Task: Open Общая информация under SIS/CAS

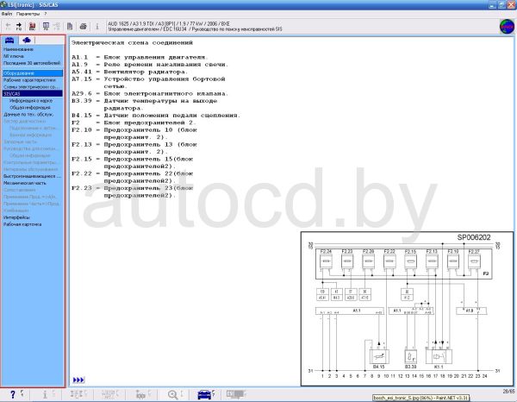Action: coord(30,108)
